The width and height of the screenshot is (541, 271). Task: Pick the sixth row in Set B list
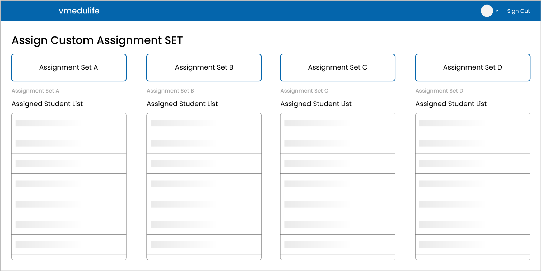click(204, 224)
